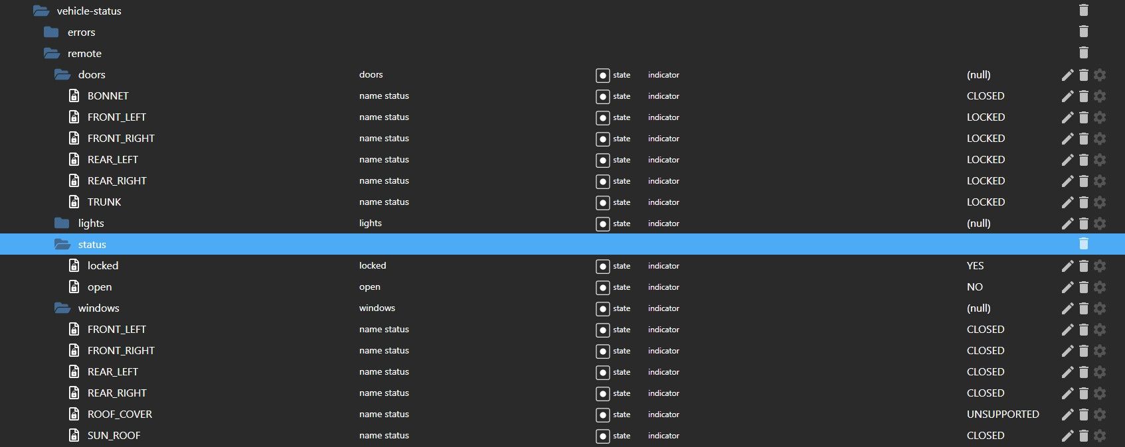
Task: Select the TRUNK tree item
Action: pyautogui.click(x=104, y=202)
